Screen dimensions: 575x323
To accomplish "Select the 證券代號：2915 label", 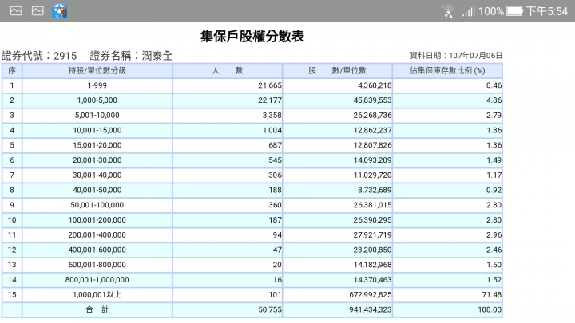I will pos(39,56).
